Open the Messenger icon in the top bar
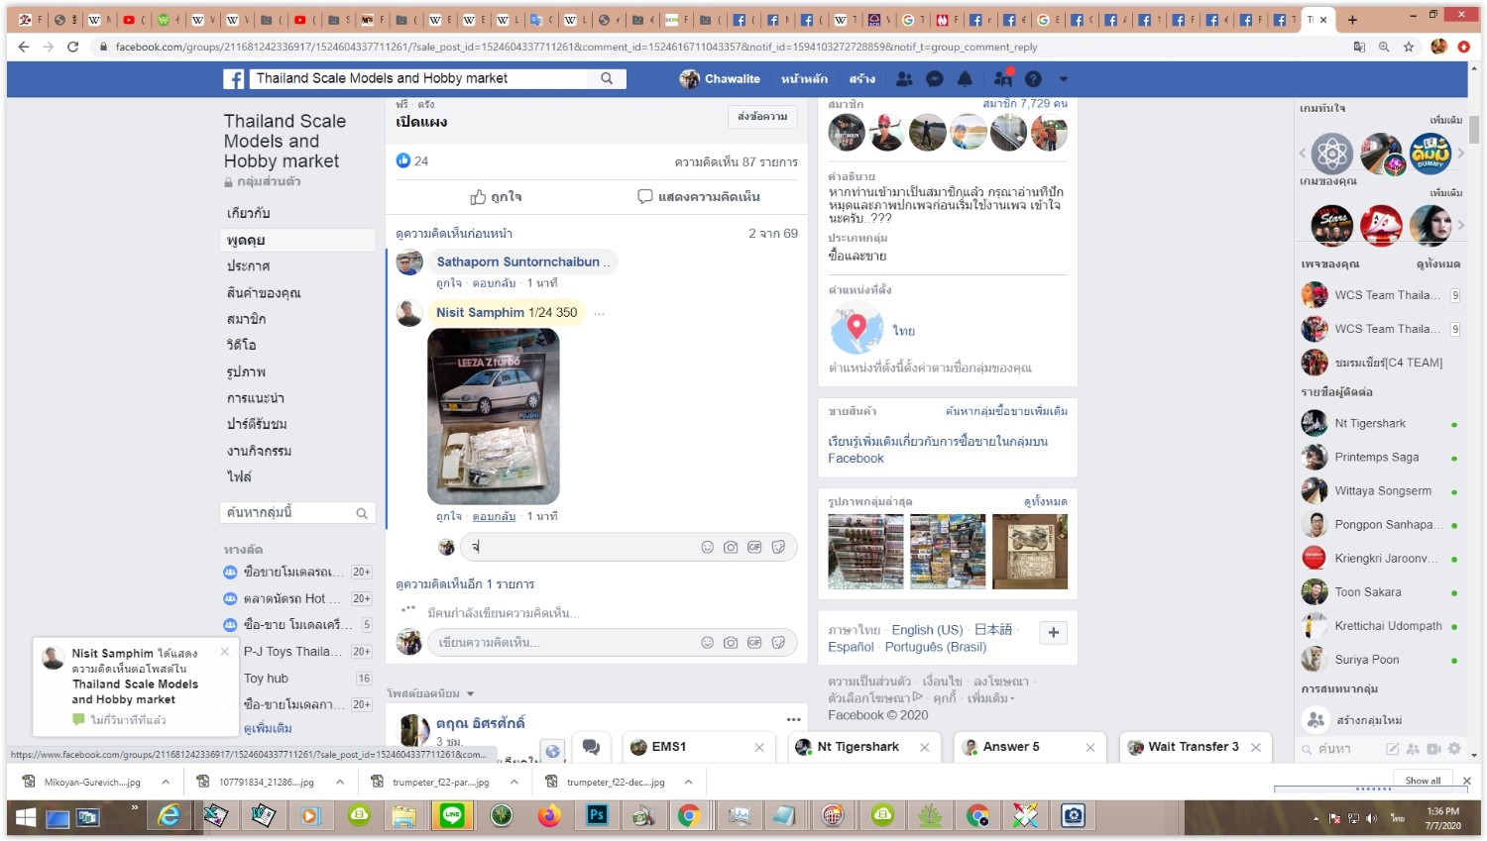Image resolution: width=1487 pixels, height=841 pixels. click(934, 79)
